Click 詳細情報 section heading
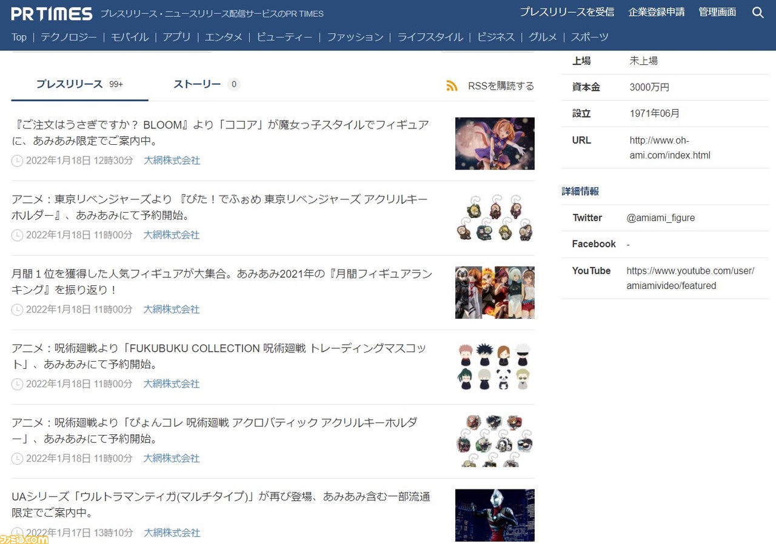Image resolution: width=776 pixels, height=544 pixels. 580,191
